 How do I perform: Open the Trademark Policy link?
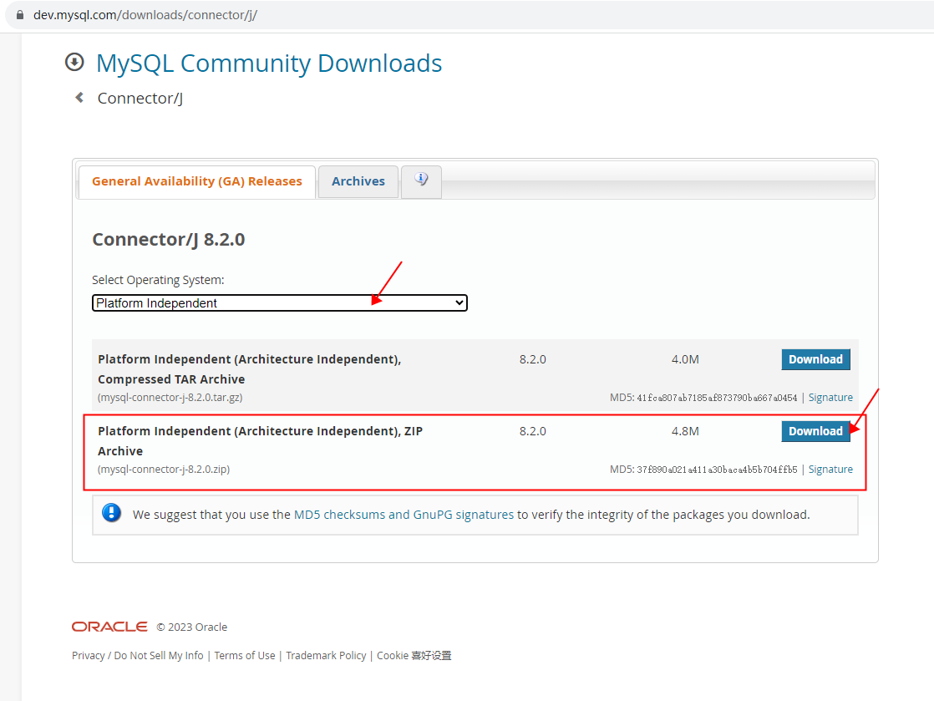(326, 656)
